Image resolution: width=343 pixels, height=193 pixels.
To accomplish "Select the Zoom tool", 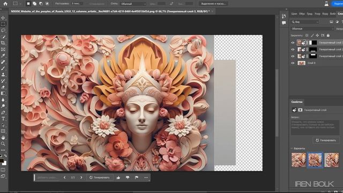I will coord(3,144).
